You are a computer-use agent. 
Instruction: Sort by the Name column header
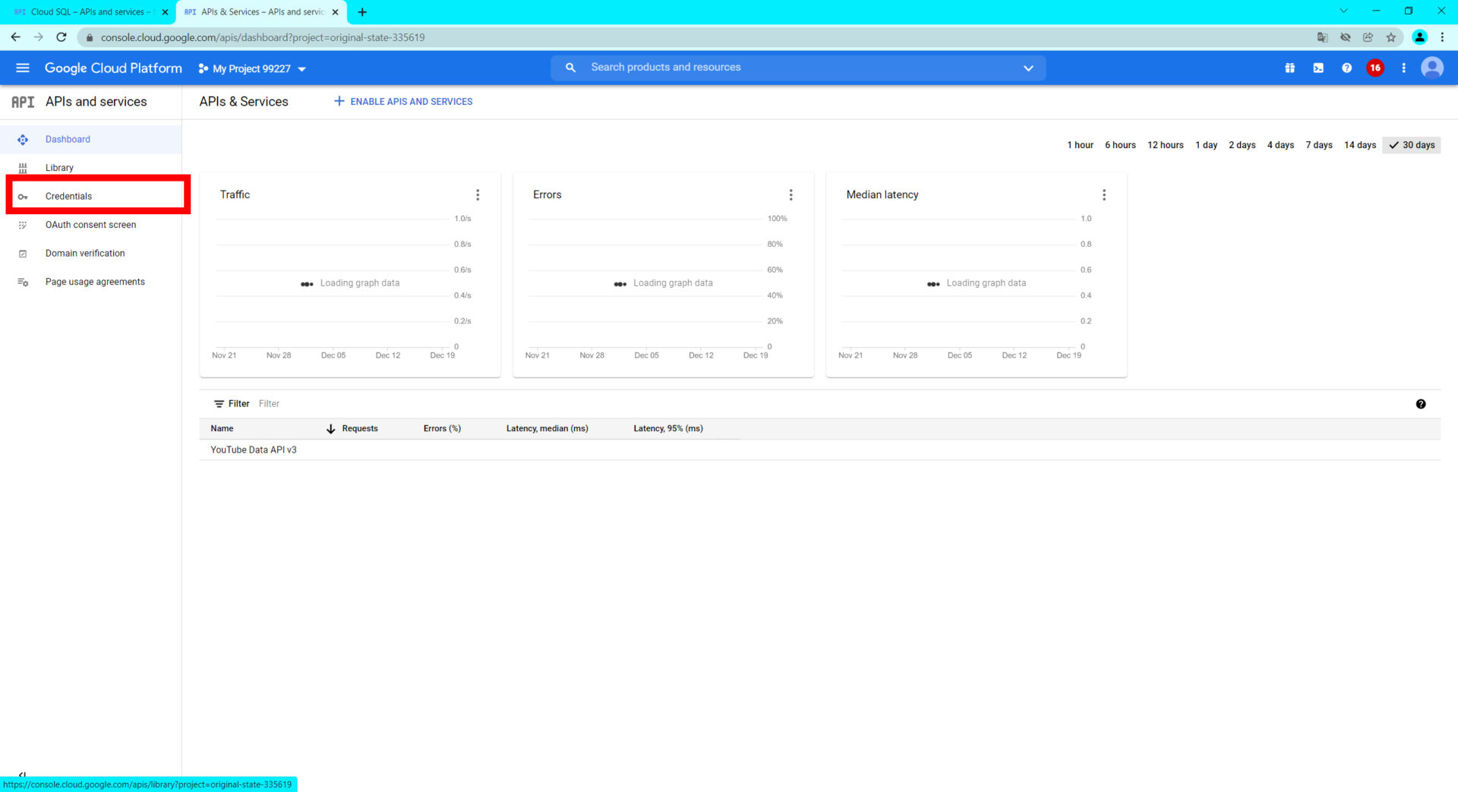[222, 428]
